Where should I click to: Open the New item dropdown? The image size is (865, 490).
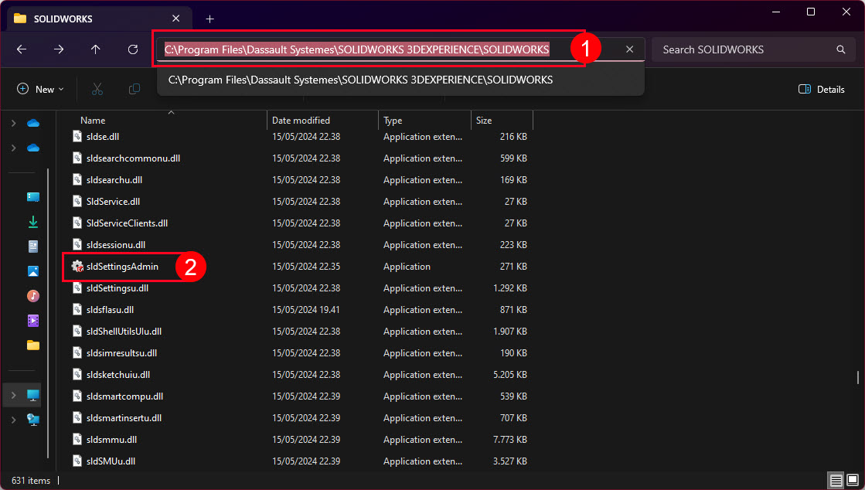[41, 90]
